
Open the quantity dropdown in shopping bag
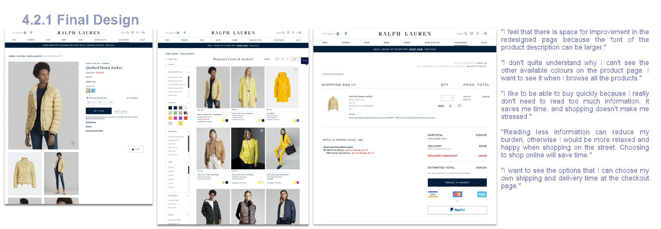click(x=447, y=98)
